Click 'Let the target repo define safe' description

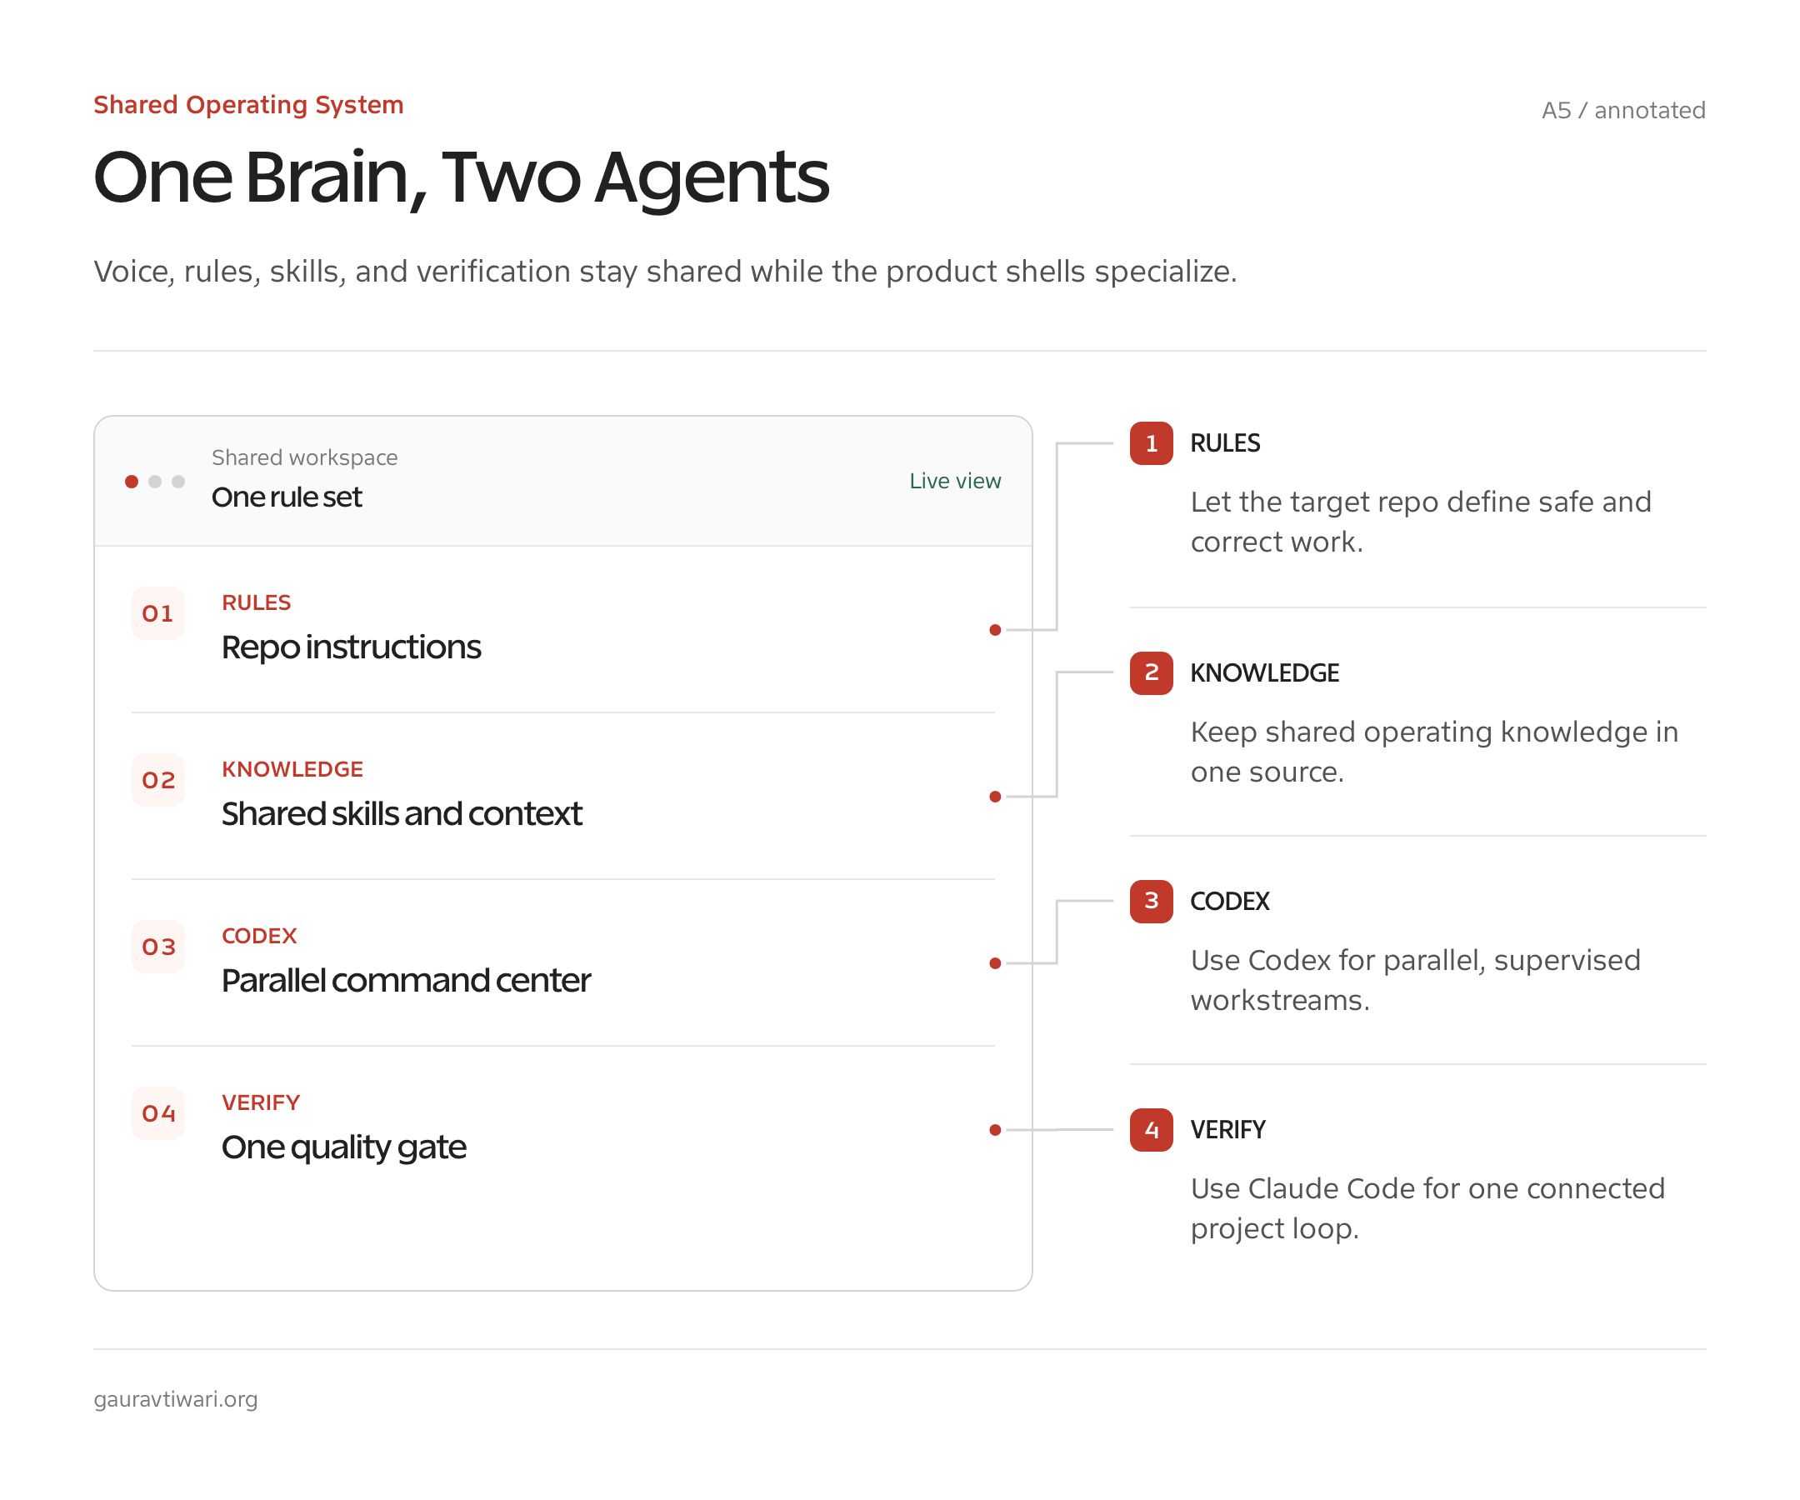1420,522
